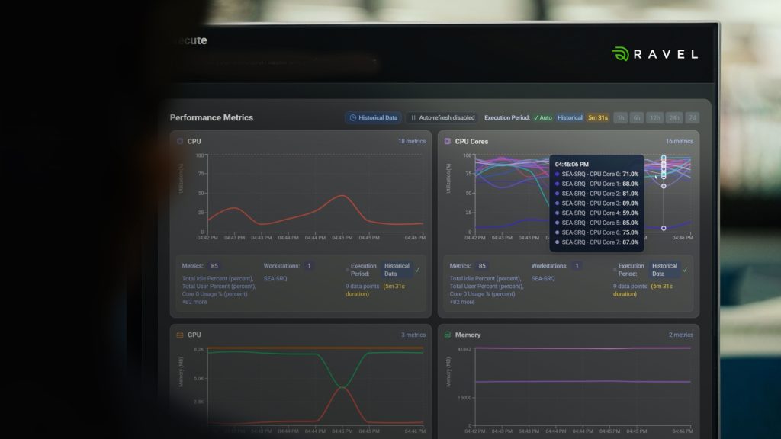Viewport: 781px width, 439px height.
Task: Click the Memory panel database icon
Action: pyautogui.click(x=448, y=335)
